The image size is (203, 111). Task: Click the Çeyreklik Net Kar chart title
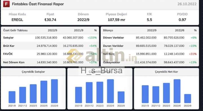[x=166, y=72]
